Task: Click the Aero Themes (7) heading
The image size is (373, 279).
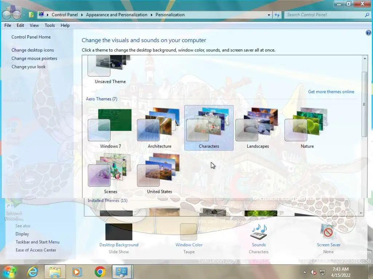Action: 102,99
